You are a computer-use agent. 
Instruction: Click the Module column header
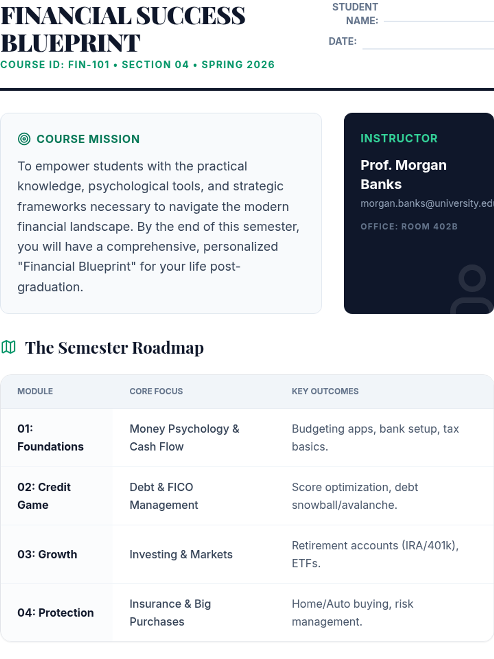coord(35,391)
